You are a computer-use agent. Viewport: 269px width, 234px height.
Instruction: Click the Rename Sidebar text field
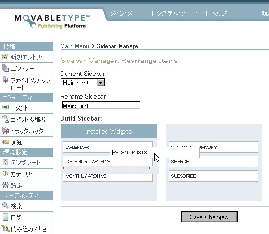pos(101,105)
